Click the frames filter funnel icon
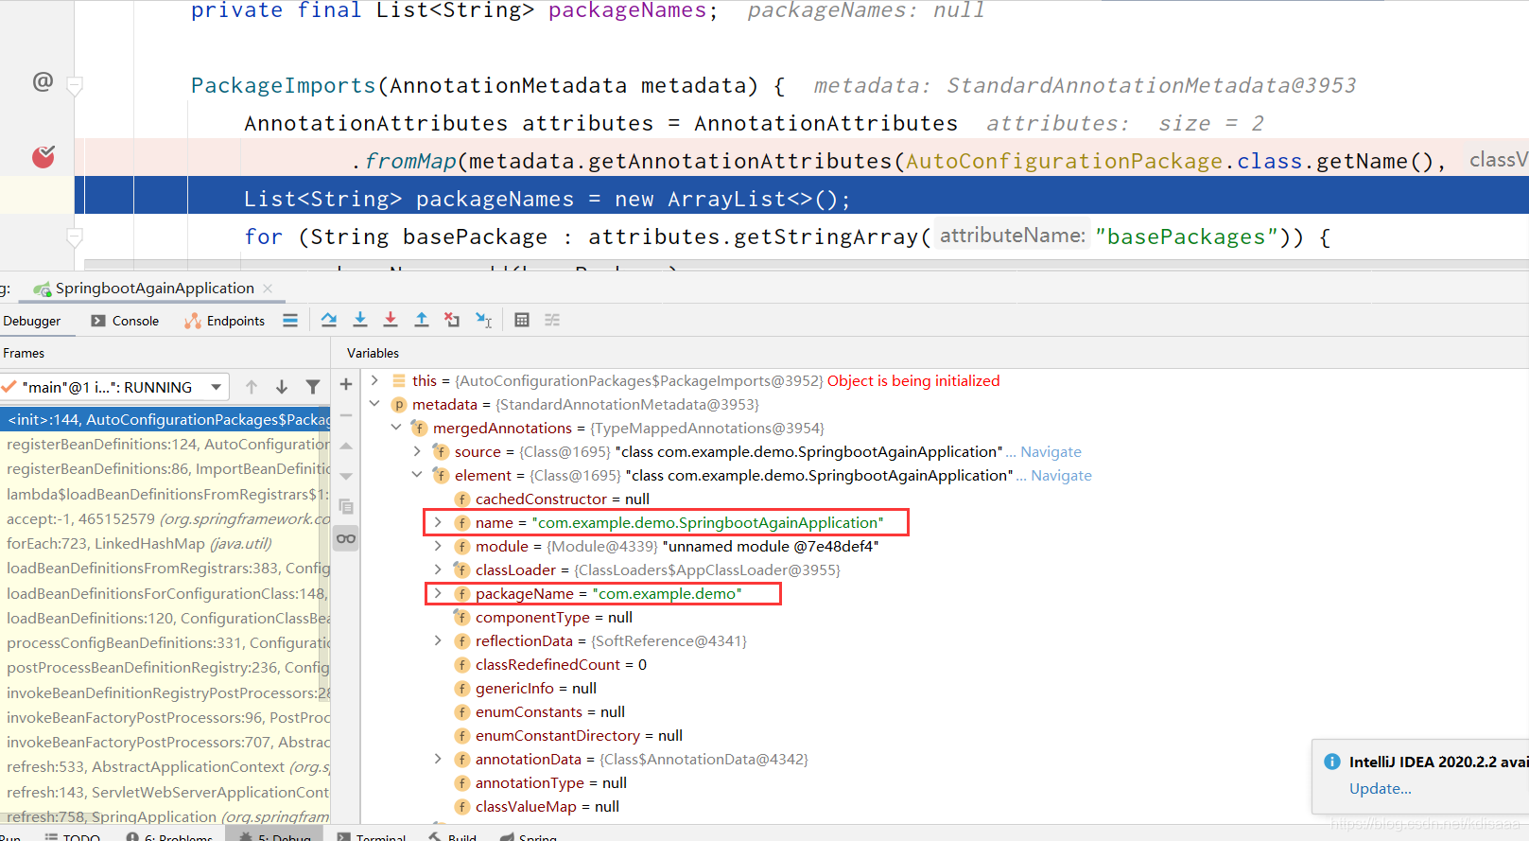 tap(313, 387)
